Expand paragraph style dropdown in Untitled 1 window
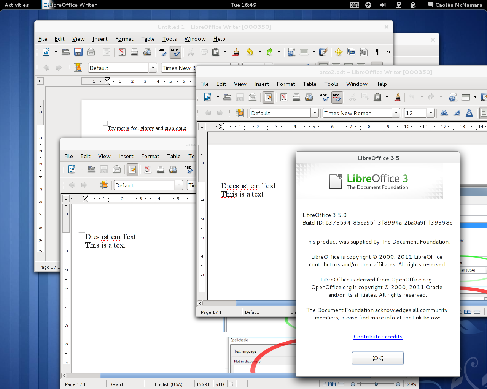This screenshot has width=487, height=389. pyautogui.click(x=153, y=68)
